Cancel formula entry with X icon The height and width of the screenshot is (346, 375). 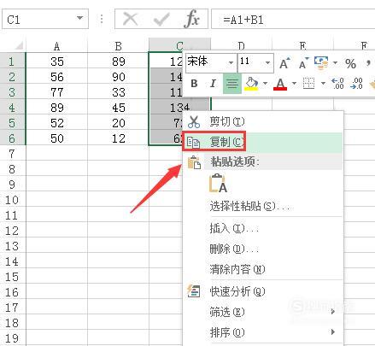[130, 19]
